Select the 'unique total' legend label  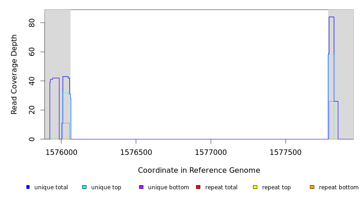coord(51,187)
